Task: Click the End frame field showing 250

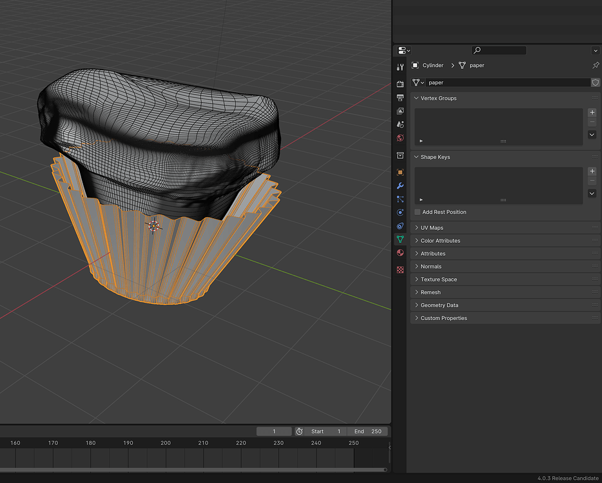Action: (x=367, y=431)
